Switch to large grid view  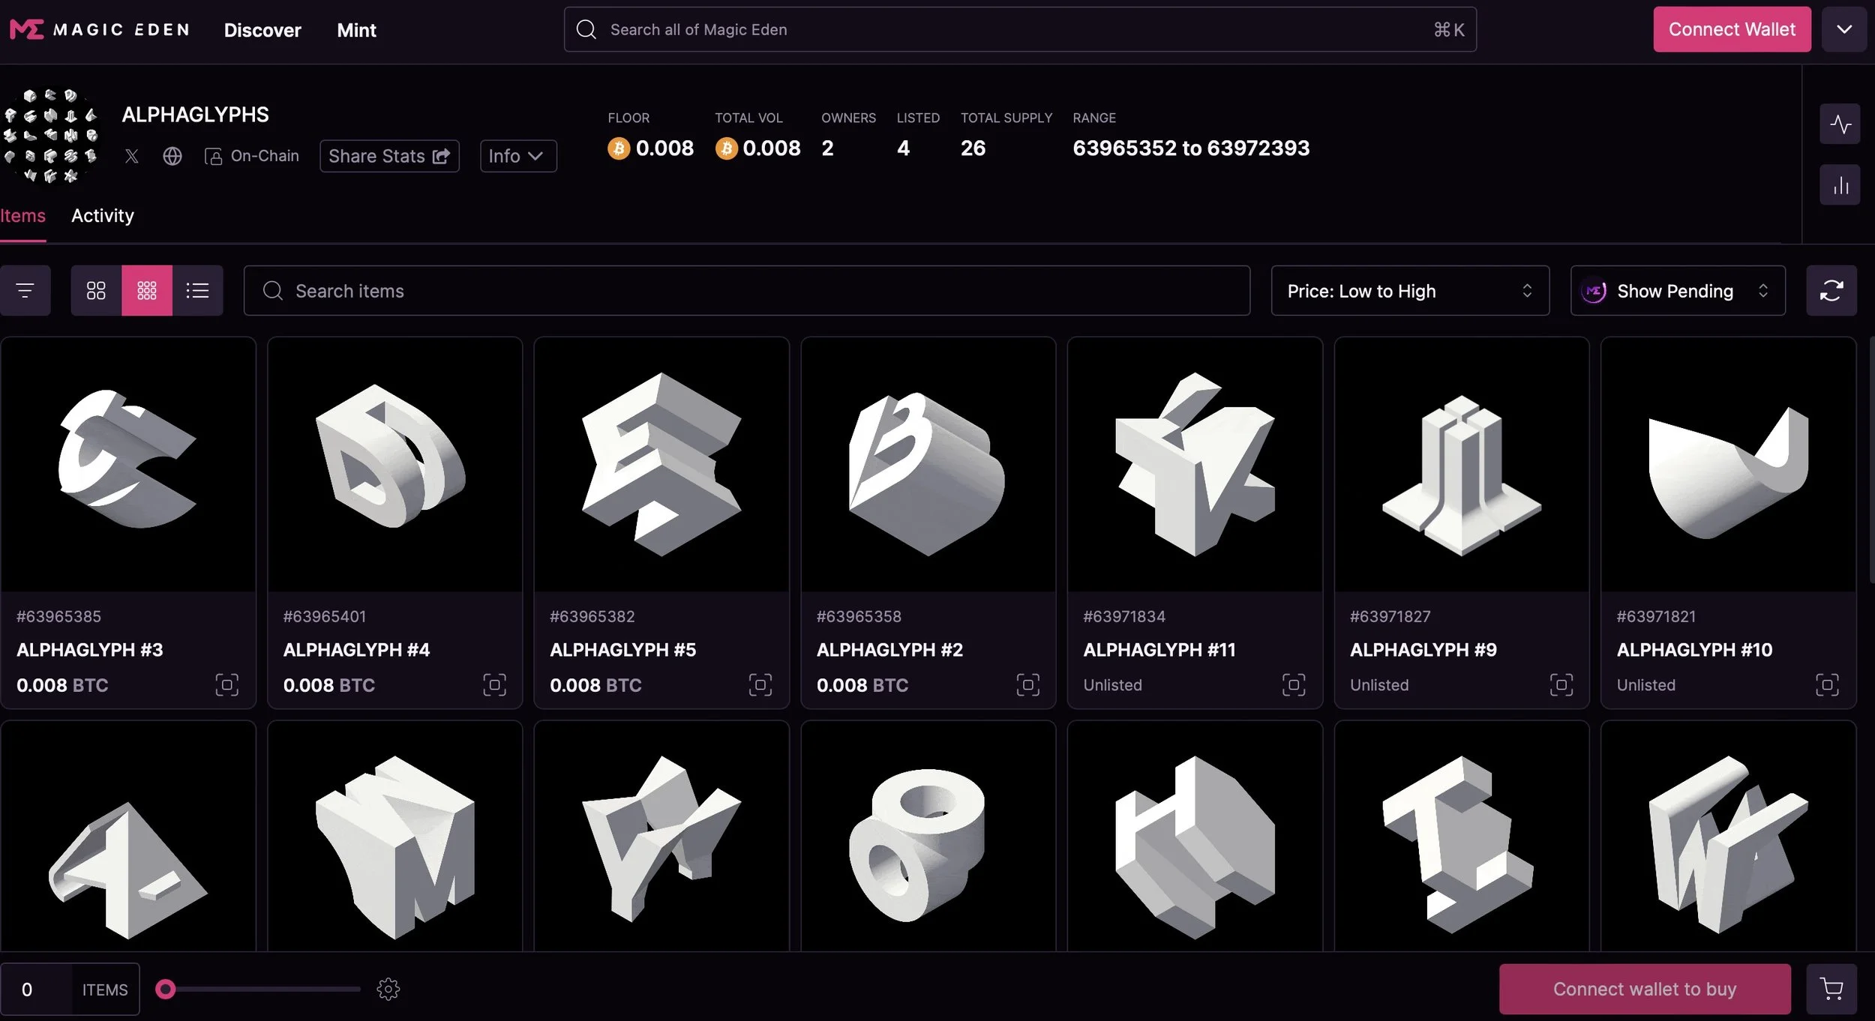(x=96, y=291)
